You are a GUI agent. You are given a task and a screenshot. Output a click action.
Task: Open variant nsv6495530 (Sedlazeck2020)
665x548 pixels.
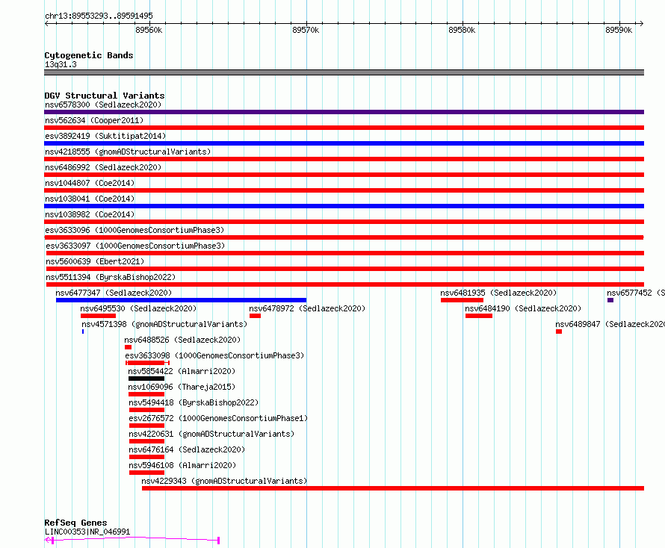tap(138, 308)
